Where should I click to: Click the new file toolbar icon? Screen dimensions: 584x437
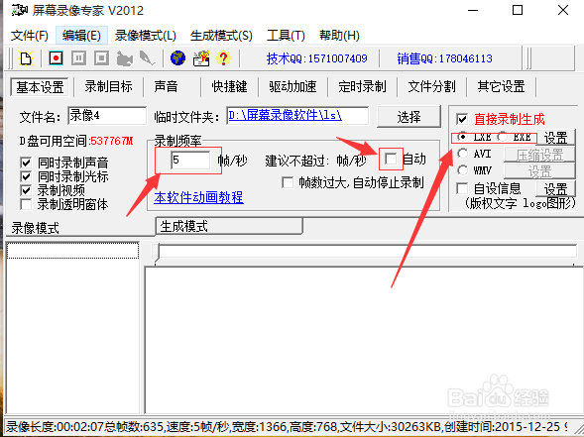coord(26,58)
